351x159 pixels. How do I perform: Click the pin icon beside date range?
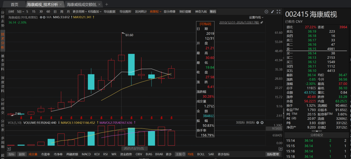[262, 23]
